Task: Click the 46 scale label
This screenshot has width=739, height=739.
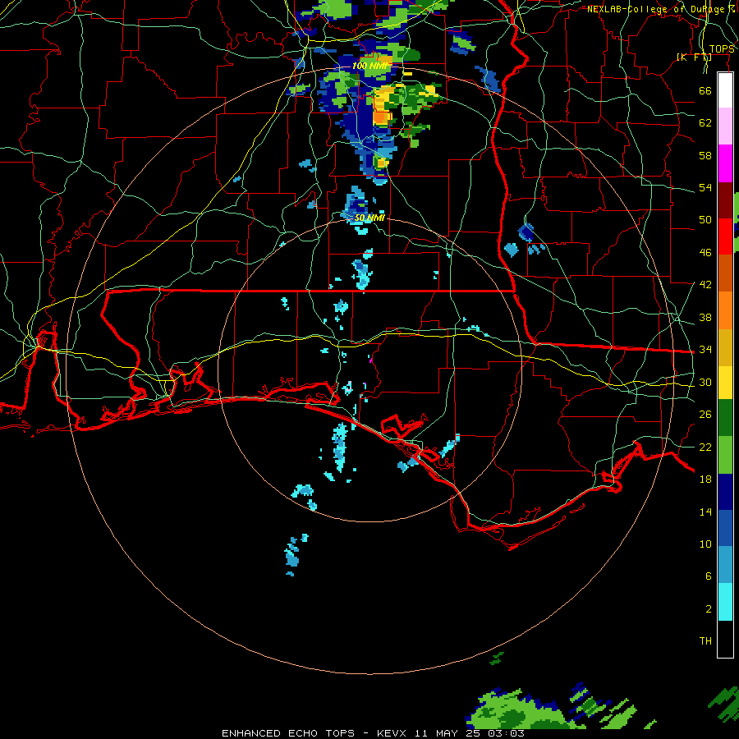Action: tap(705, 252)
